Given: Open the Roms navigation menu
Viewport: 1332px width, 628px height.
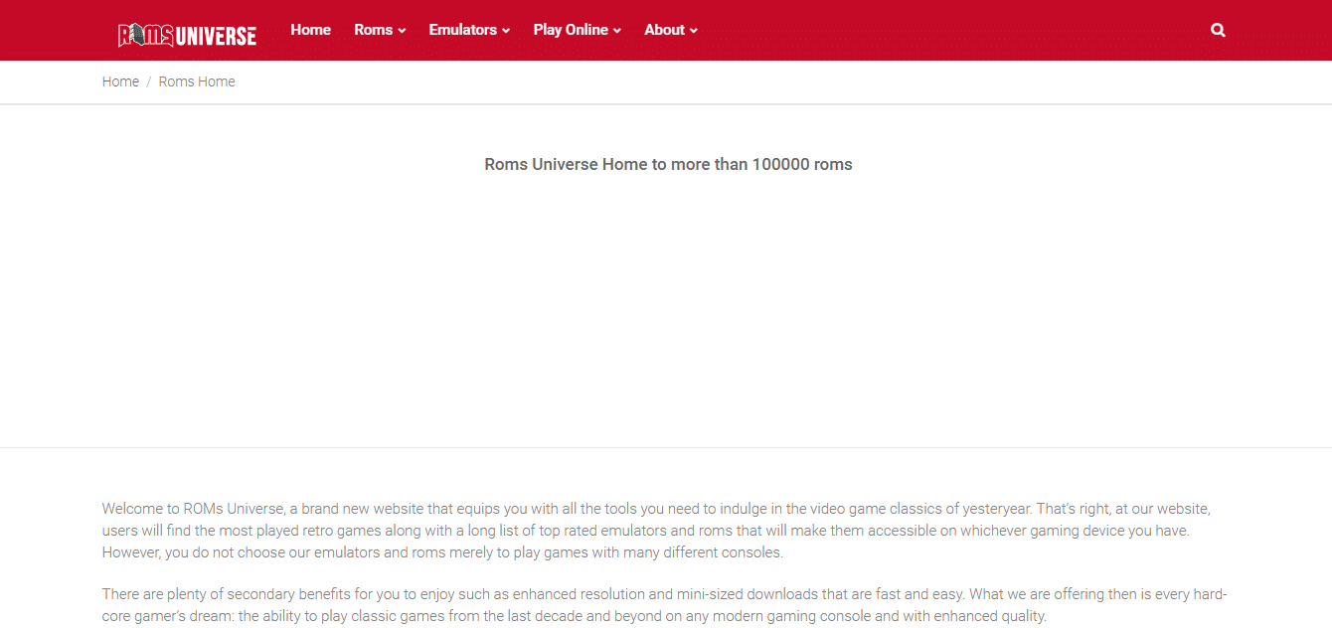Looking at the screenshot, I should (380, 30).
